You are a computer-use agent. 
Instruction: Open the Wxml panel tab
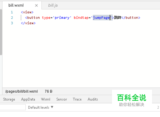45,99
